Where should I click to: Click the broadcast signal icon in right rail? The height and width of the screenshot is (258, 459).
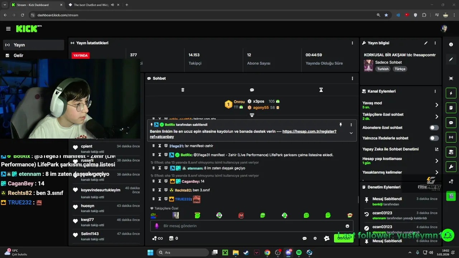[x=451, y=137]
